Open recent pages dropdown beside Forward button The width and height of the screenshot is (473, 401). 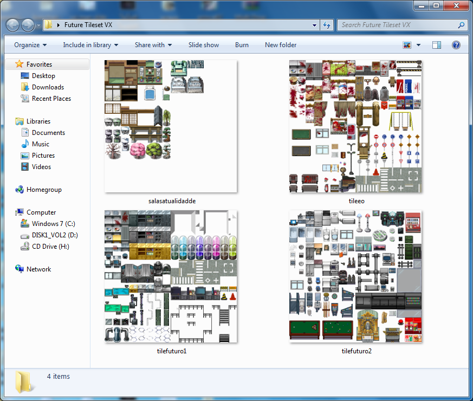38,25
